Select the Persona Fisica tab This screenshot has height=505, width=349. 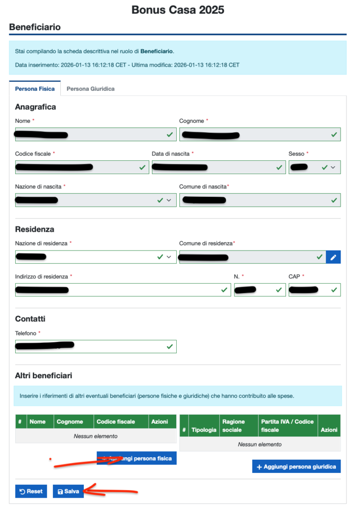[x=35, y=89]
